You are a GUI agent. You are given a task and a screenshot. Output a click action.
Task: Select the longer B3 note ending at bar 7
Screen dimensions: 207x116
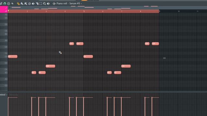pyautogui.click(x=118, y=72)
